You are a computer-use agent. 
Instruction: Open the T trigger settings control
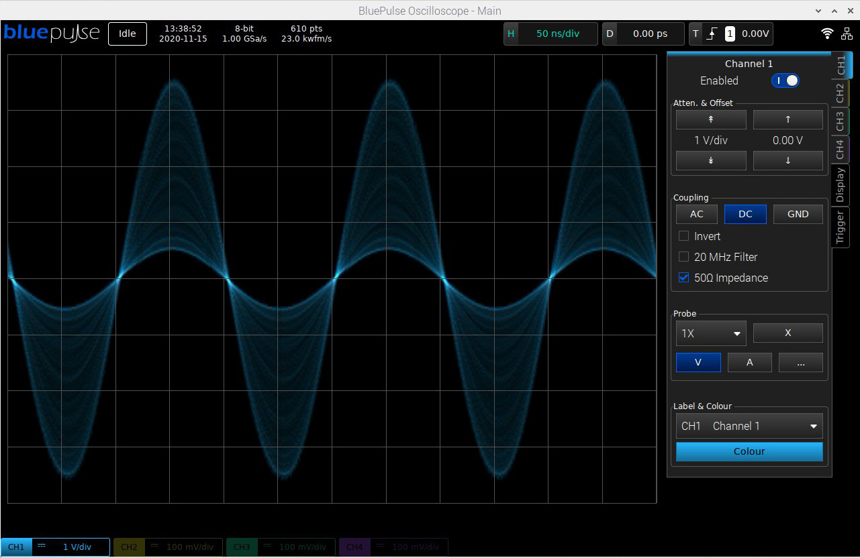[730, 34]
